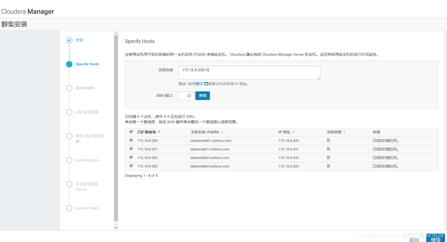This screenshot has width=447, height=242.
Task: Click the 继续 continue button
Action: click(x=435, y=239)
